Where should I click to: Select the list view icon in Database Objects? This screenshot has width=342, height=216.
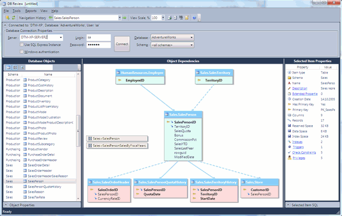click(x=8, y=67)
